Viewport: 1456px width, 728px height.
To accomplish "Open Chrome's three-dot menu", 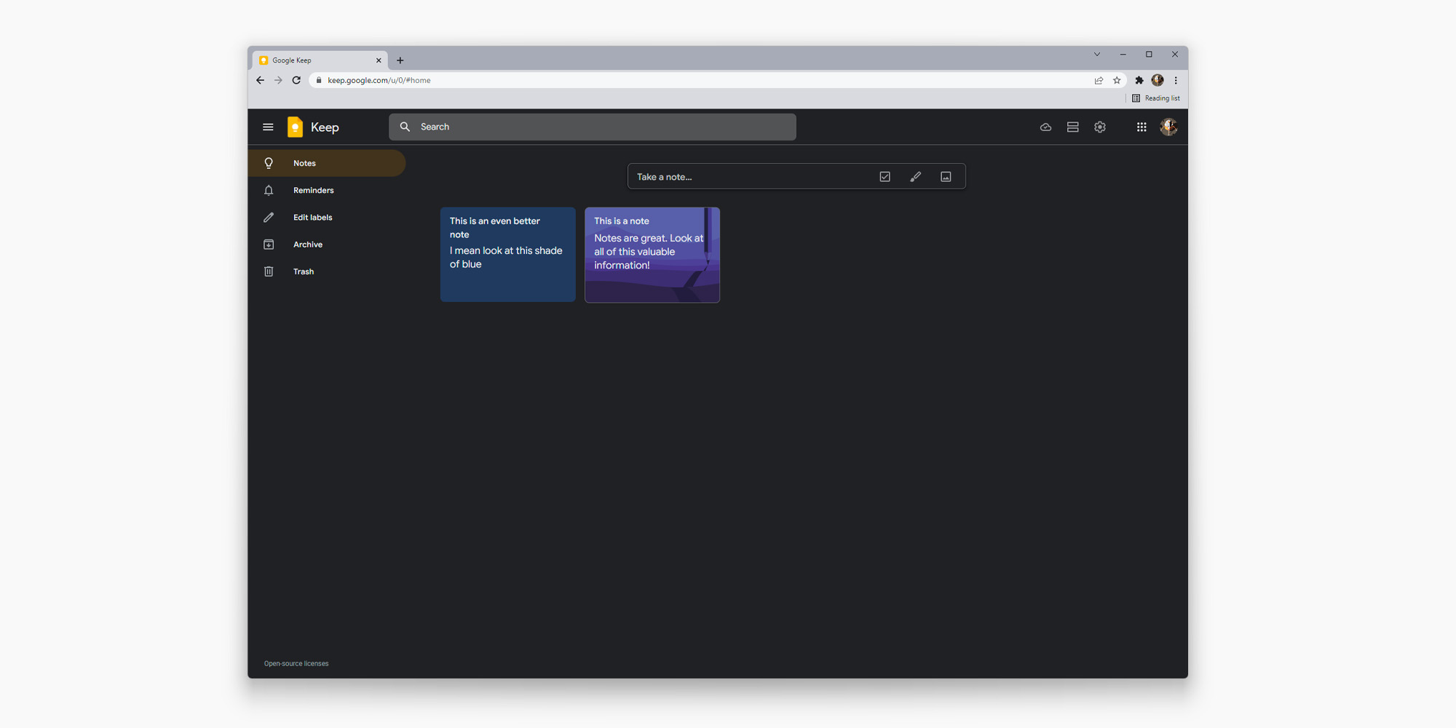I will point(1176,80).
